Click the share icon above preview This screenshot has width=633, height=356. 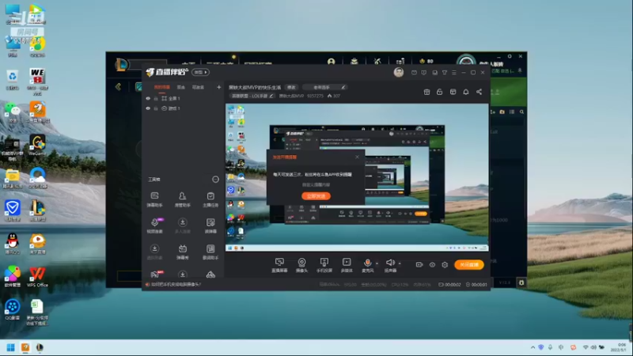point(479,92)
